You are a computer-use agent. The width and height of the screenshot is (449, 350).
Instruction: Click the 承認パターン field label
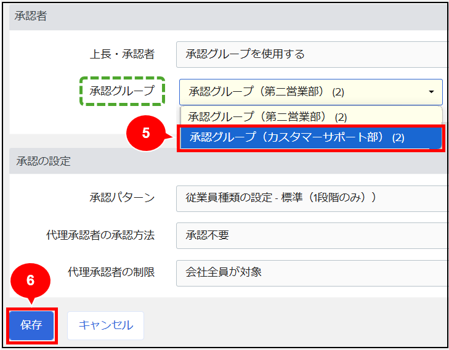pyautogui.click(x=122, y=198)
